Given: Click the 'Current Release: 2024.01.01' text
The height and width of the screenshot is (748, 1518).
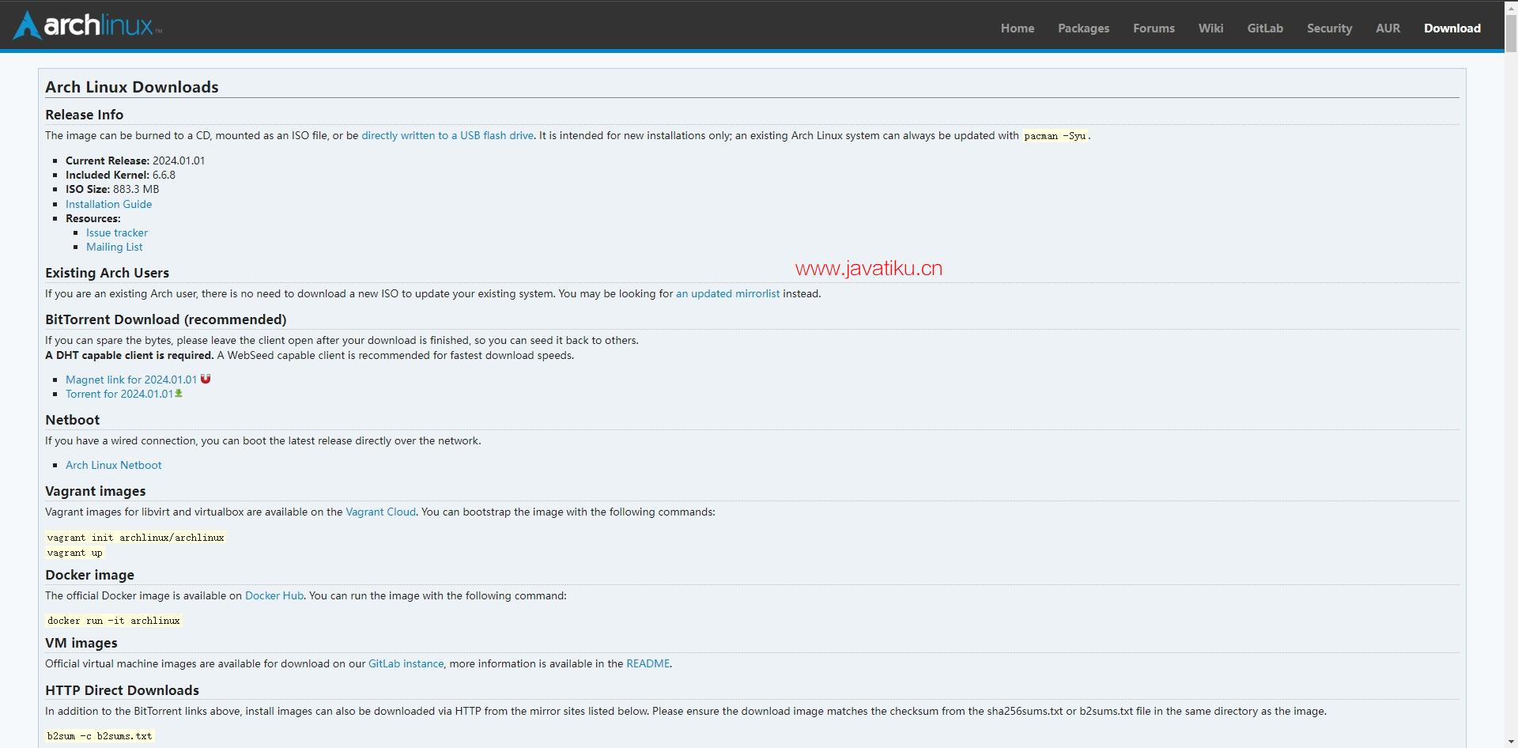Looking at the screenshot, I should (135, 161).
